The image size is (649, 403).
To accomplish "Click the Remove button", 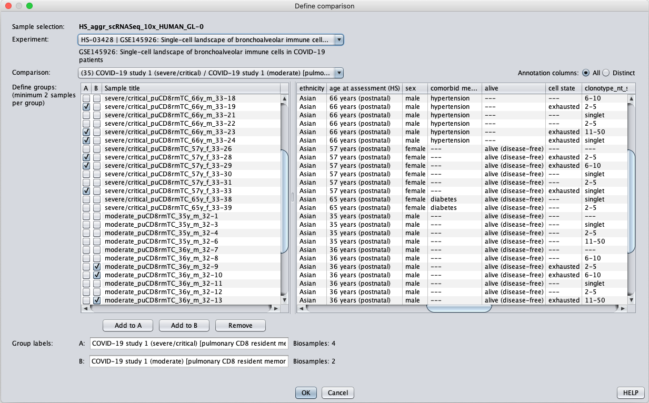I will (x=241, y=326).
